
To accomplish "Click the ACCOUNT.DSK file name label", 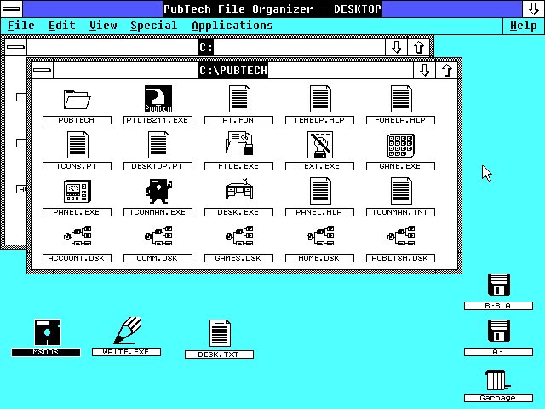I will point(77,258).
